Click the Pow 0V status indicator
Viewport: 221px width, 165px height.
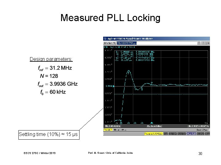pyautogui.click(x=181, y=134)
